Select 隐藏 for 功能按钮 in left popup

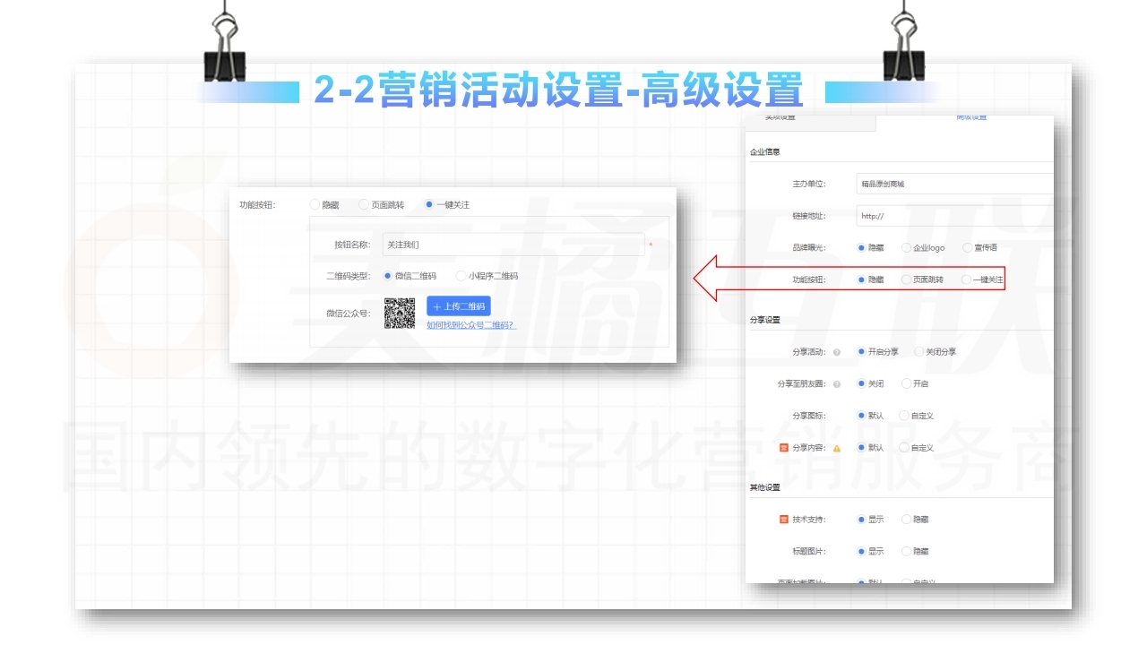pyautogui.click(x=315, y=204)
